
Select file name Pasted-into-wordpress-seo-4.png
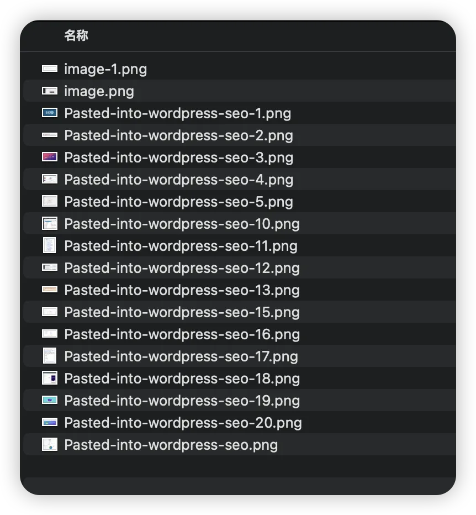click(x=178, y=180)
